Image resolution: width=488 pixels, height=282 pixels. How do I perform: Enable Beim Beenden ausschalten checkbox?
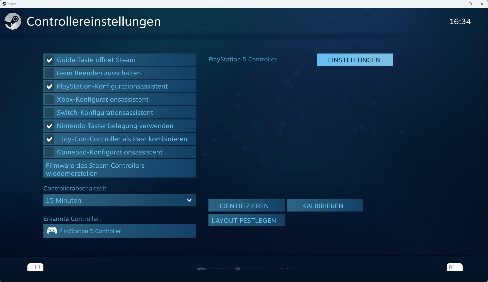point(50,73)
